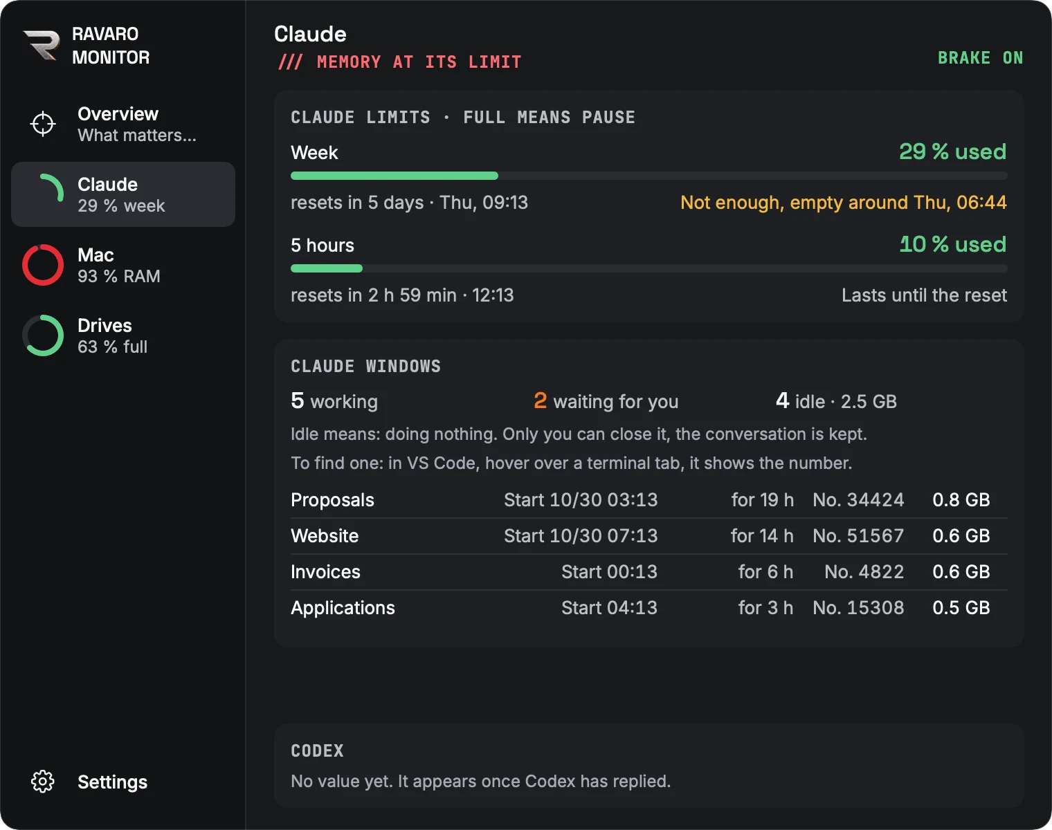
Task: Open the Mac 93 % RAM item
Action: pos(123,265)
